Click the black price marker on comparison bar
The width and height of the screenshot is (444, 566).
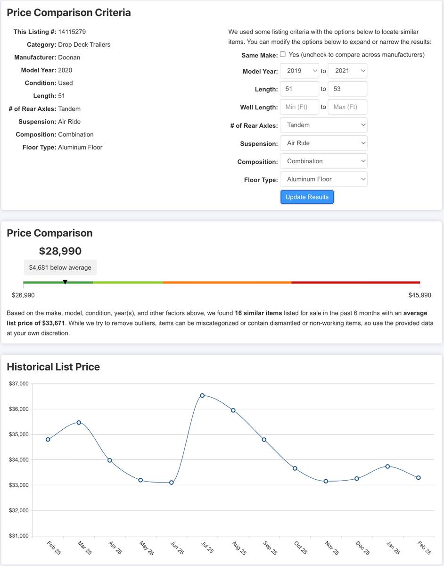[x=65, y=282]
